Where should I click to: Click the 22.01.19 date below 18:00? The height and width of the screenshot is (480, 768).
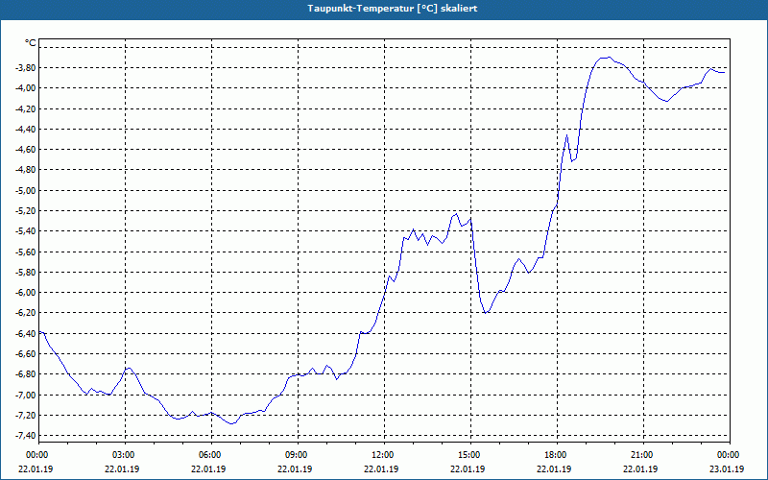555,468
